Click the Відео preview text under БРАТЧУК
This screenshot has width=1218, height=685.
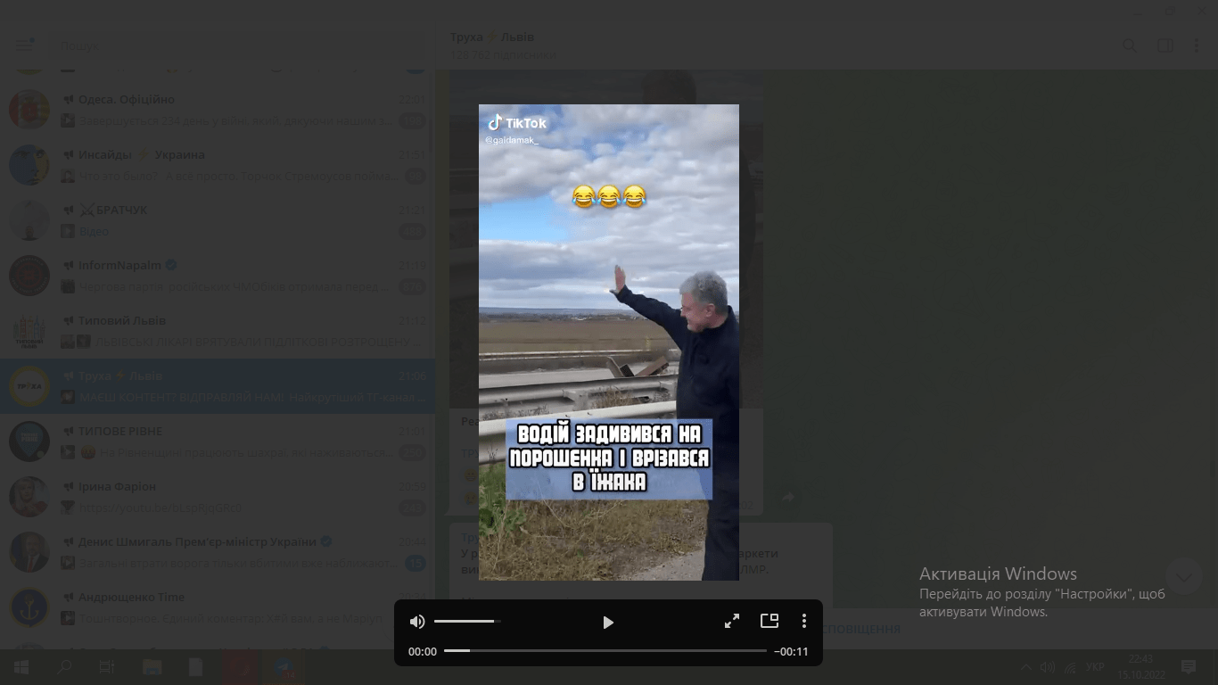tap(94, 231)
